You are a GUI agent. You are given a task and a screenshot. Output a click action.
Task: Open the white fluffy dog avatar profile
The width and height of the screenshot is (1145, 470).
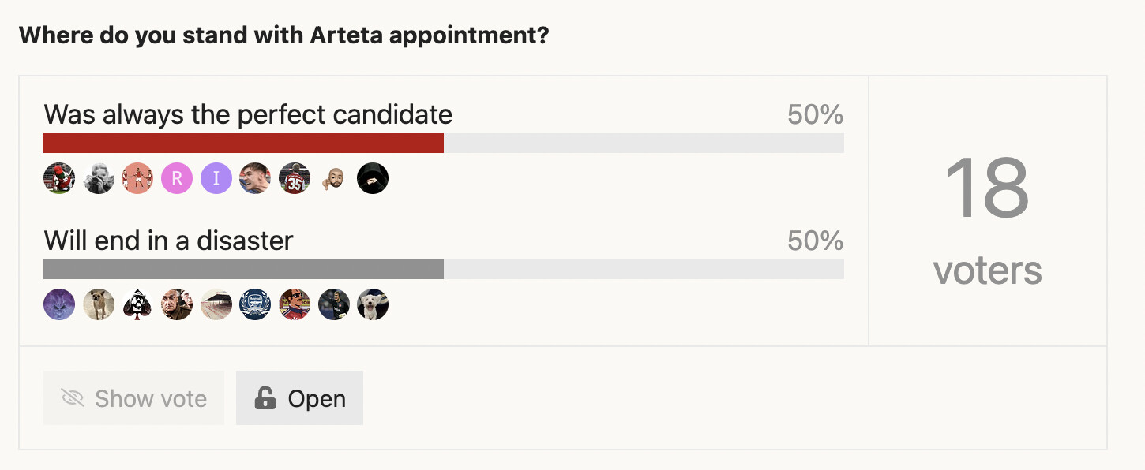pos(373,304)
